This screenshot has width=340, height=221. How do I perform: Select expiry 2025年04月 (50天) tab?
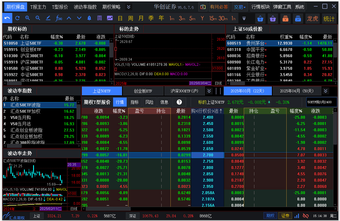297,91
